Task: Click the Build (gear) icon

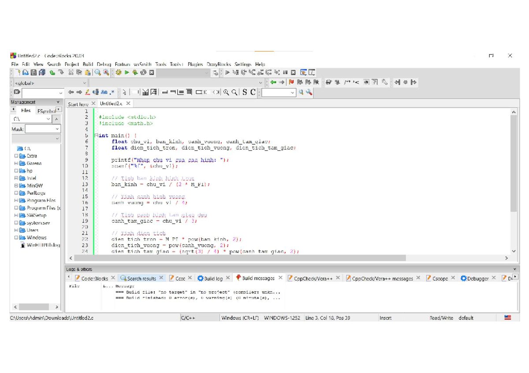Action: click(119, 72)
